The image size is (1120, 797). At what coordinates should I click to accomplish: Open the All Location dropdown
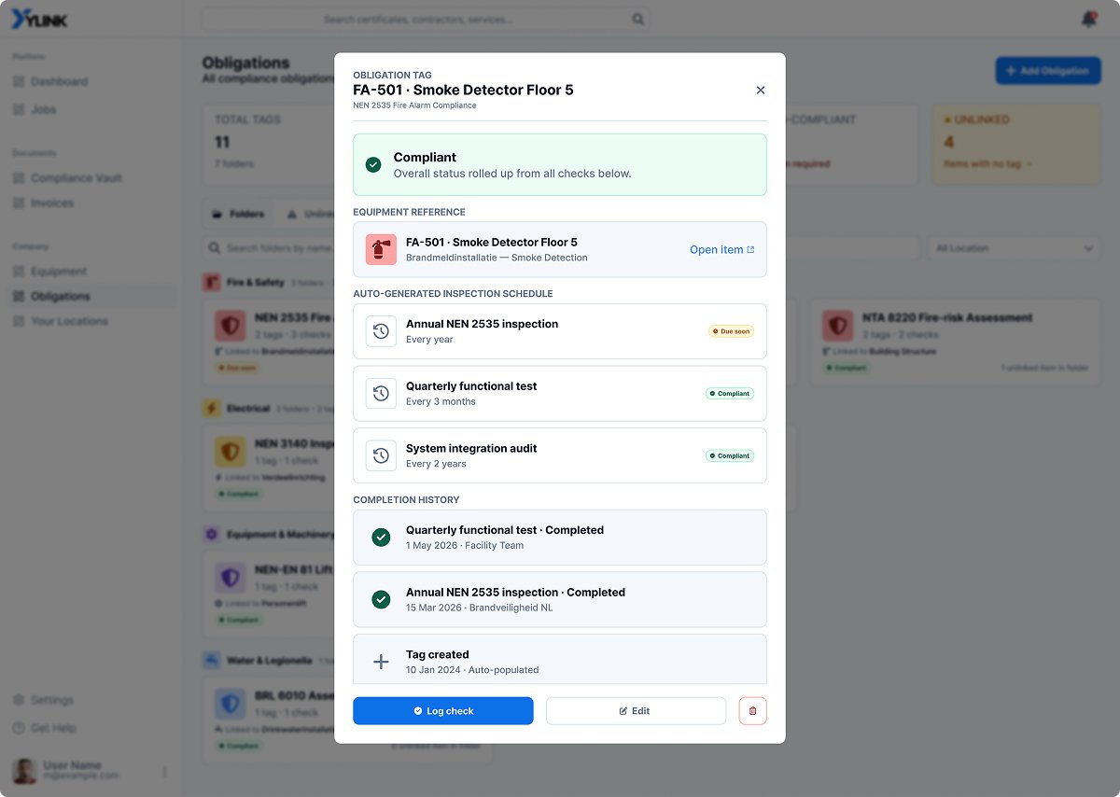click(1014, 248)
